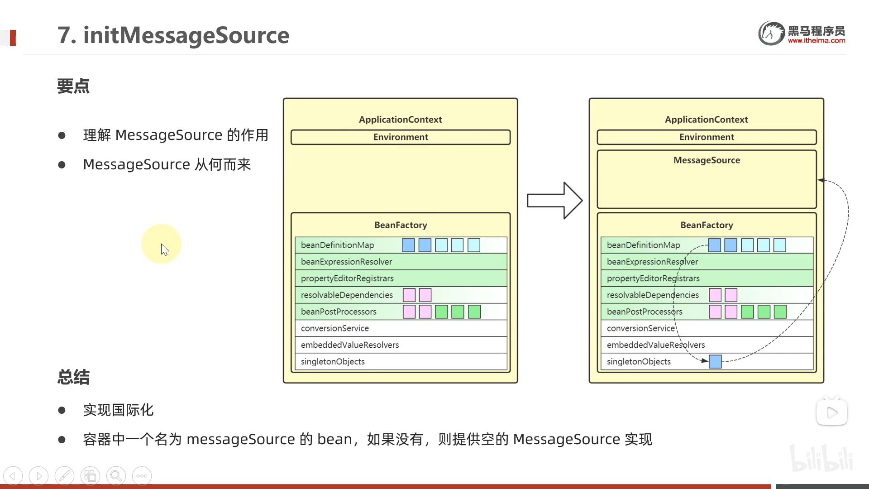Select beanExpressionResolver row in right diagram
Image resolution: width=869 pixels, height=489 pixels.
click(707, 262)
